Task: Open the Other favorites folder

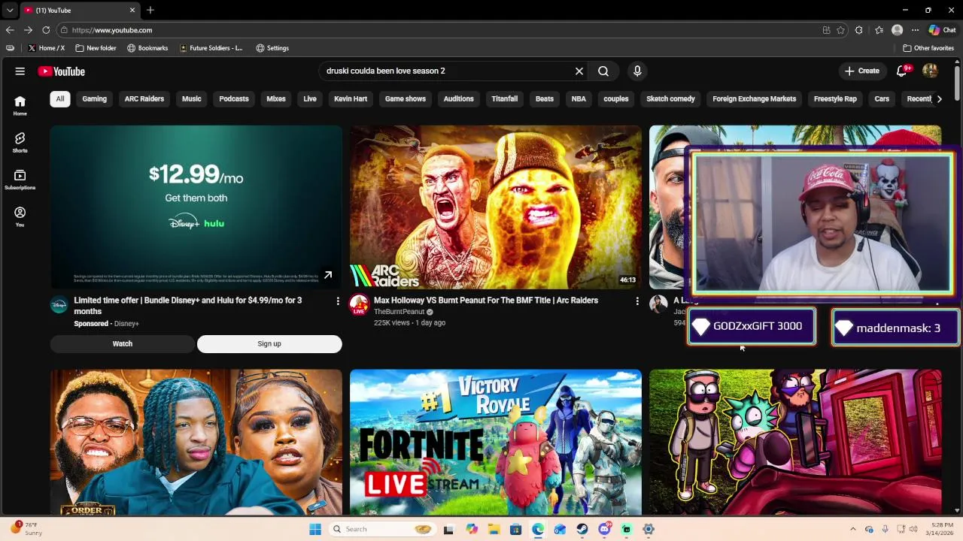Action: pyautogui.click(x=928, y=48)
